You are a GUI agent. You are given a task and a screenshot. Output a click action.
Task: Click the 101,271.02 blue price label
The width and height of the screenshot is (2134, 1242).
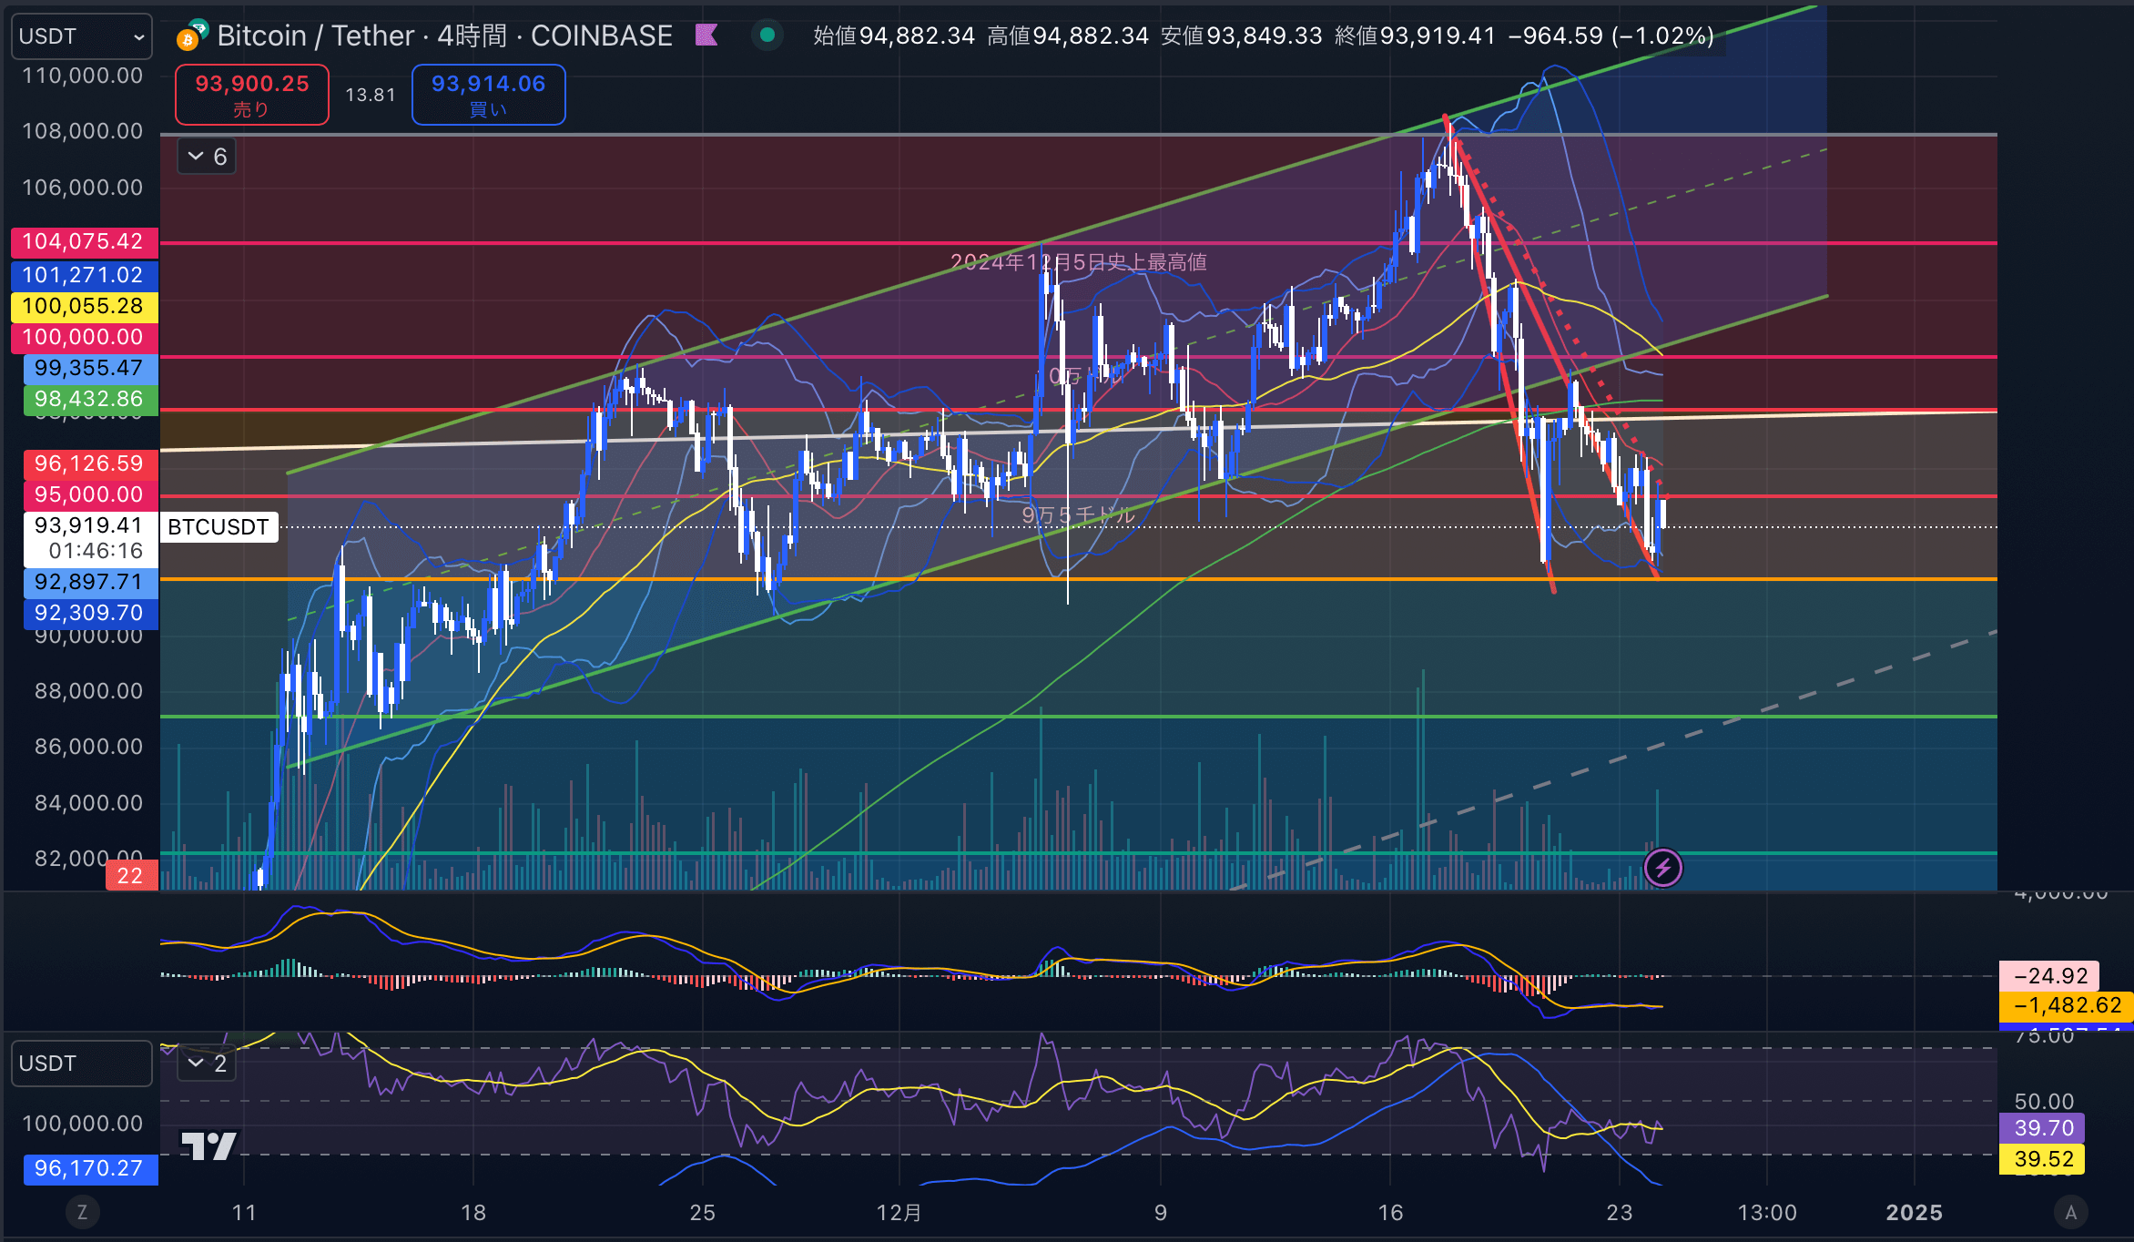(x=84, y=275)
